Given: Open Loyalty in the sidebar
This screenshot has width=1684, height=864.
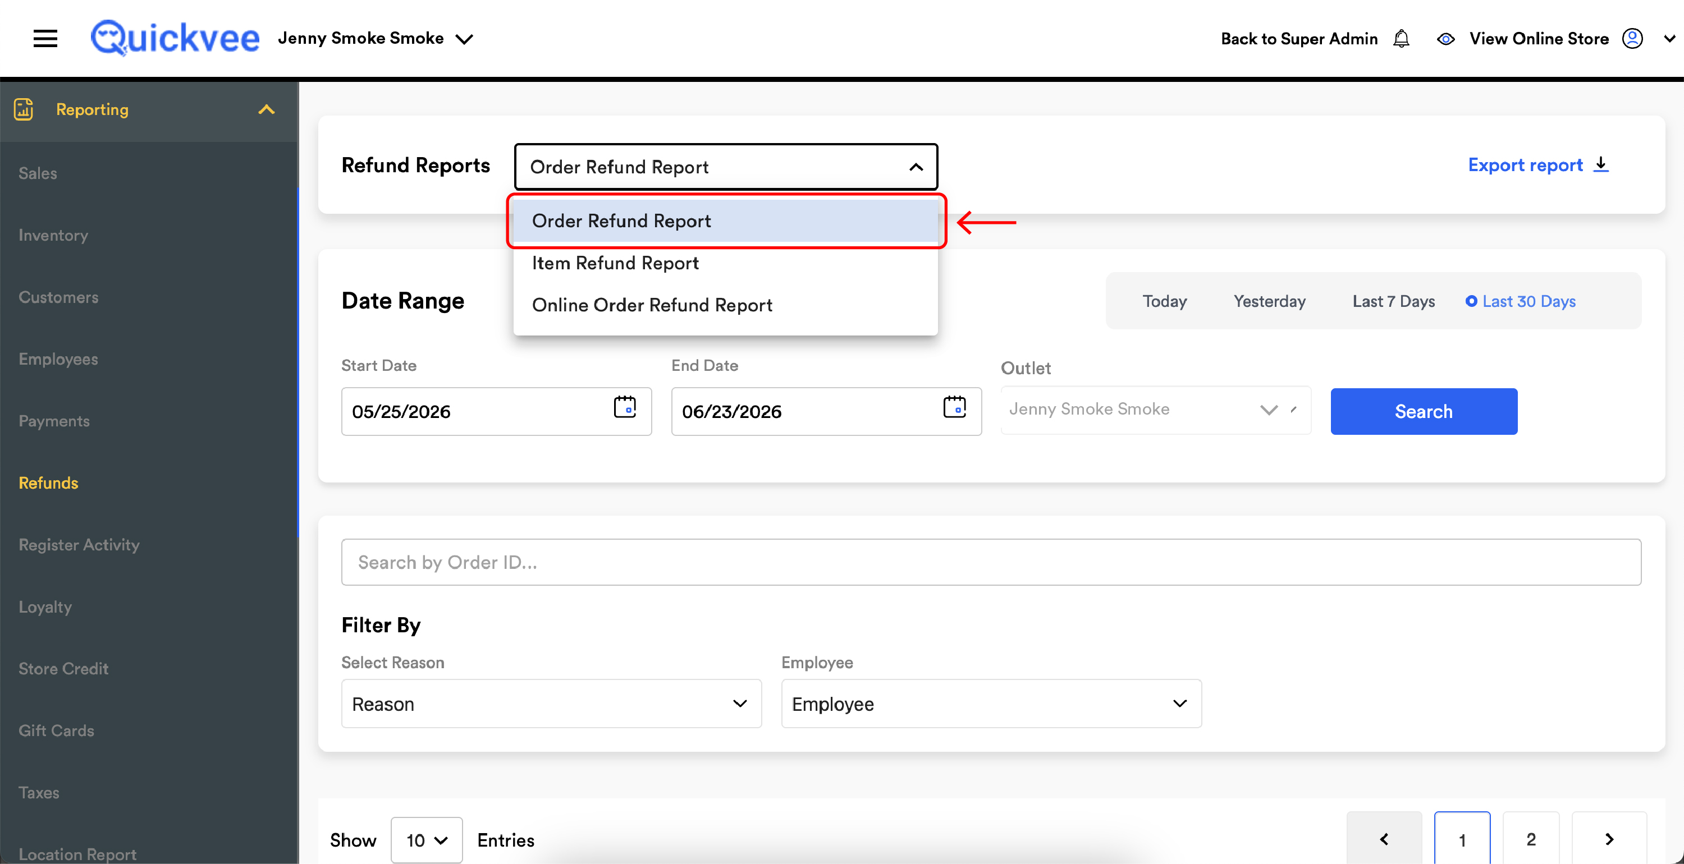Looking at the screenshot, I should [x=45, y=606].
